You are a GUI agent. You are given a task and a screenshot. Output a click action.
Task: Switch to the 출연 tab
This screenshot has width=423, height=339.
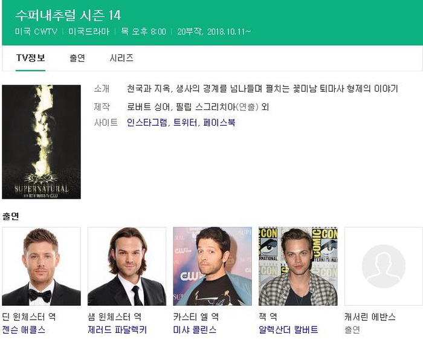[77, 58]
